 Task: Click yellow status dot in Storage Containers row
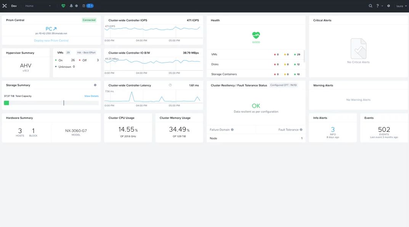point(285,74)
